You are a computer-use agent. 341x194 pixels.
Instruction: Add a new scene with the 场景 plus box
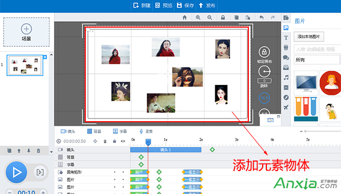pyautogui.click(x=26, y=32)
